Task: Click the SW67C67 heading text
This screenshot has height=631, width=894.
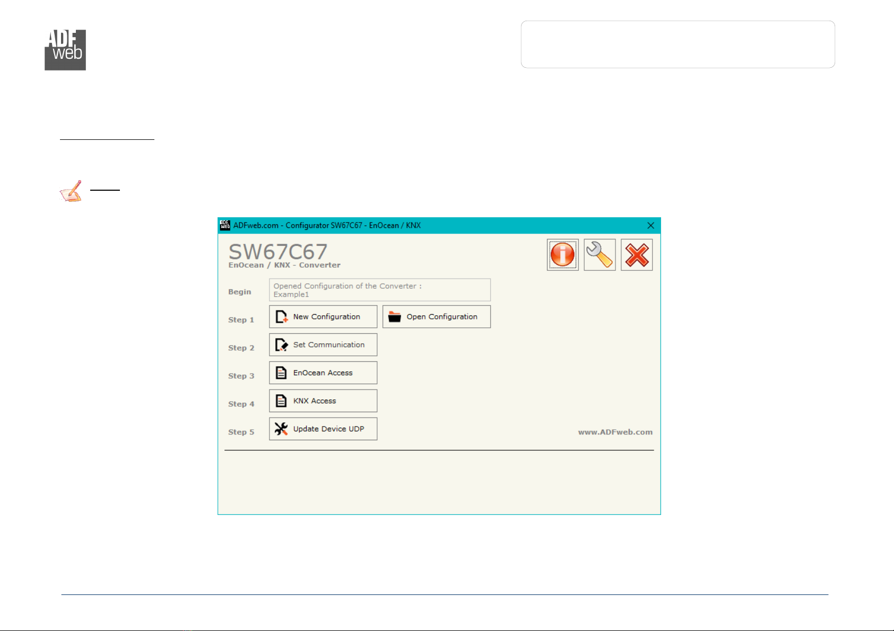Action: click(278, 251)
